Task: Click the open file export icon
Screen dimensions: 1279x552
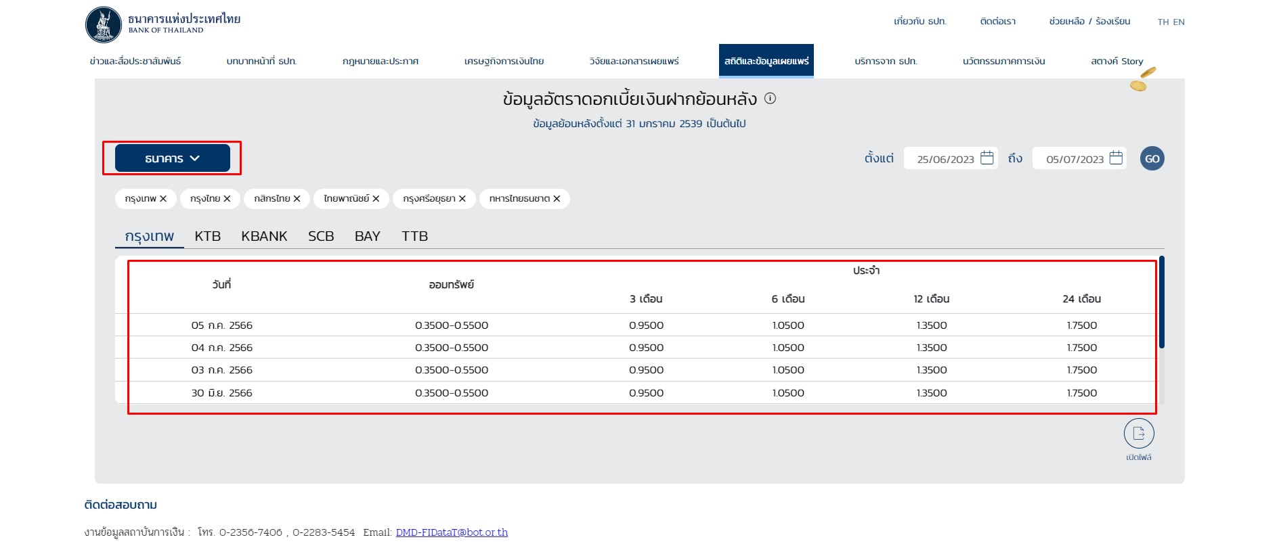Action: (1139, 434)
